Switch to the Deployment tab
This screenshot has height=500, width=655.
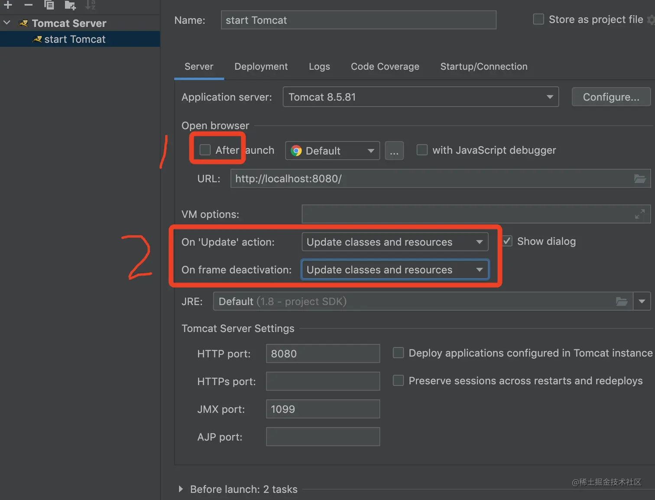[x=261, y=67]
